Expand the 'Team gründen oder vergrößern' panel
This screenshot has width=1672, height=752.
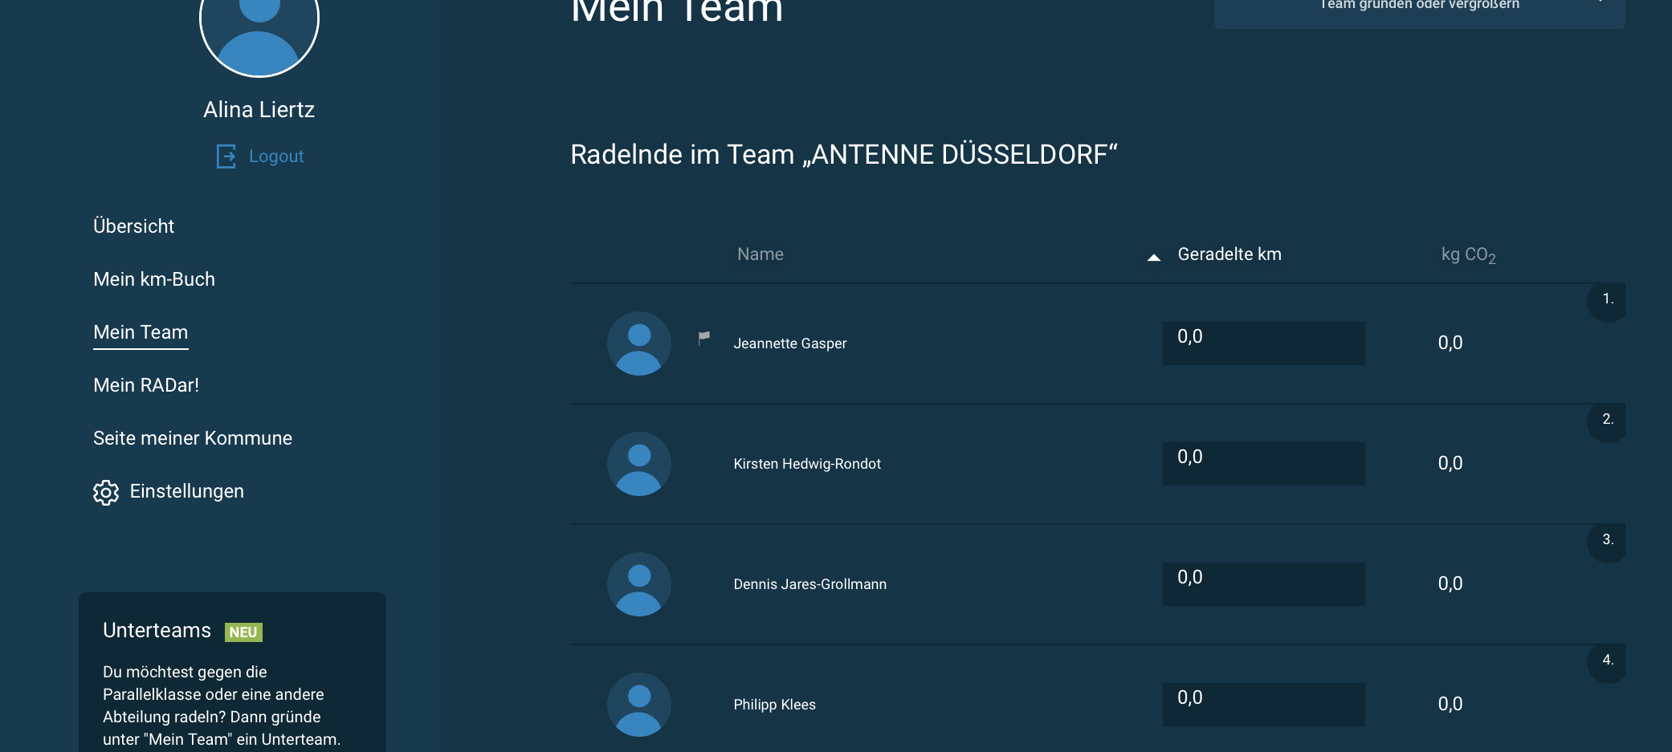coord(1418,8)
